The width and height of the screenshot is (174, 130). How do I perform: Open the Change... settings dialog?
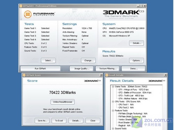click(x=88, y=60)
